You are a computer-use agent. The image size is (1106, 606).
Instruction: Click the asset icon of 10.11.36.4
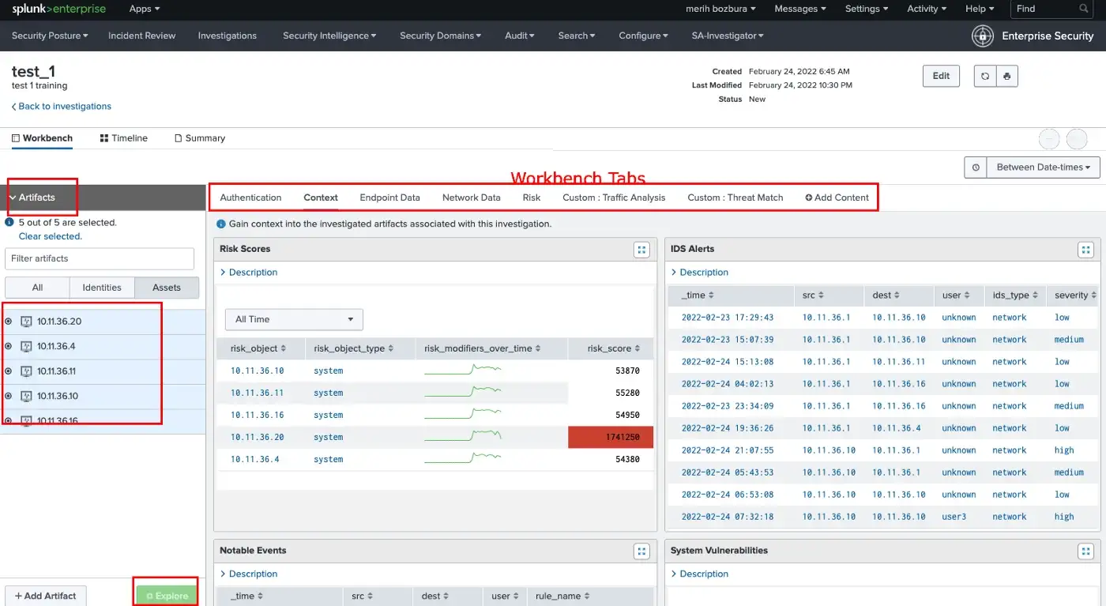pos(26,346)
